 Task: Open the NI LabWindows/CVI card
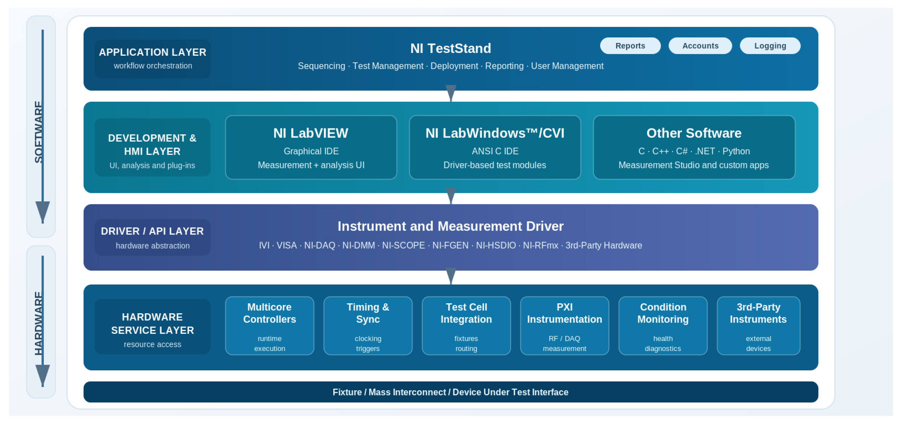(495, 147)
